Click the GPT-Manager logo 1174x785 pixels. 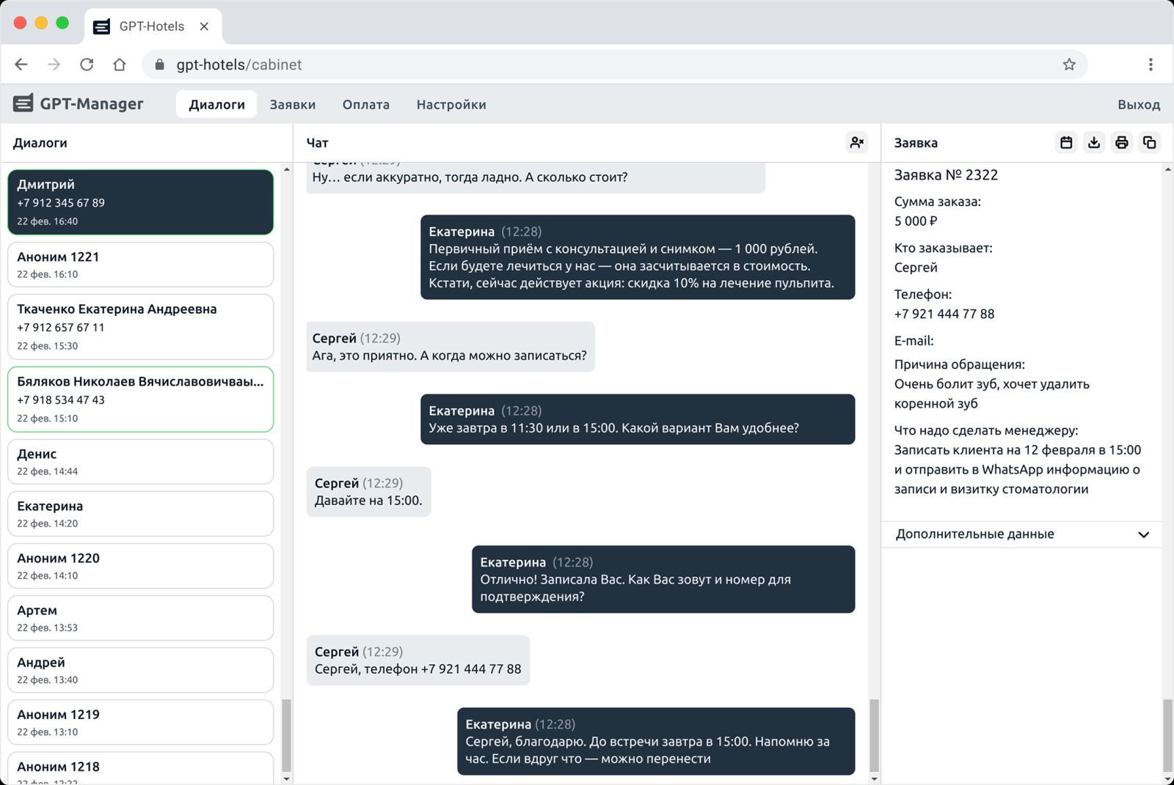[79, 104]
